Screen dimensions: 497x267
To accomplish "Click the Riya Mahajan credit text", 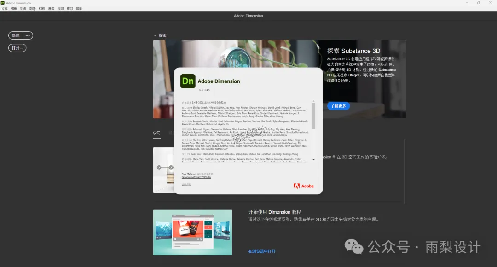I will 189,174.
